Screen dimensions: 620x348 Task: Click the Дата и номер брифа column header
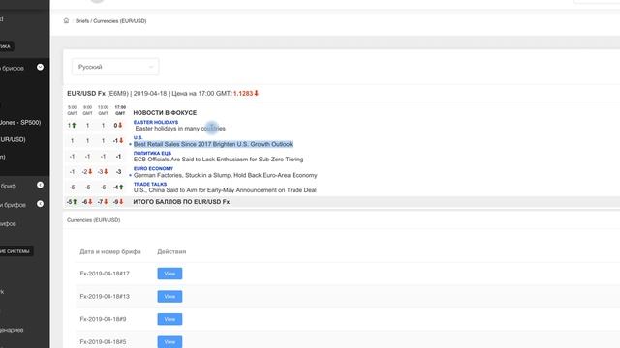110,251
